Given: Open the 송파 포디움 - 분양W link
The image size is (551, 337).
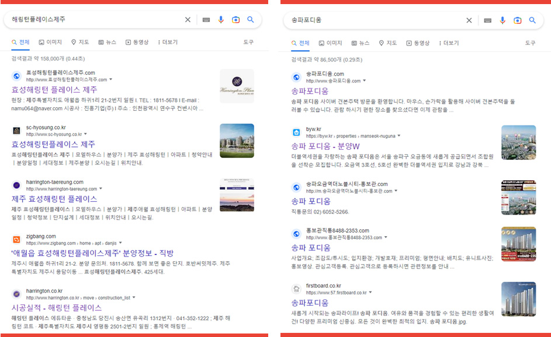Looking at the screenshot, I should pos(325,146).
